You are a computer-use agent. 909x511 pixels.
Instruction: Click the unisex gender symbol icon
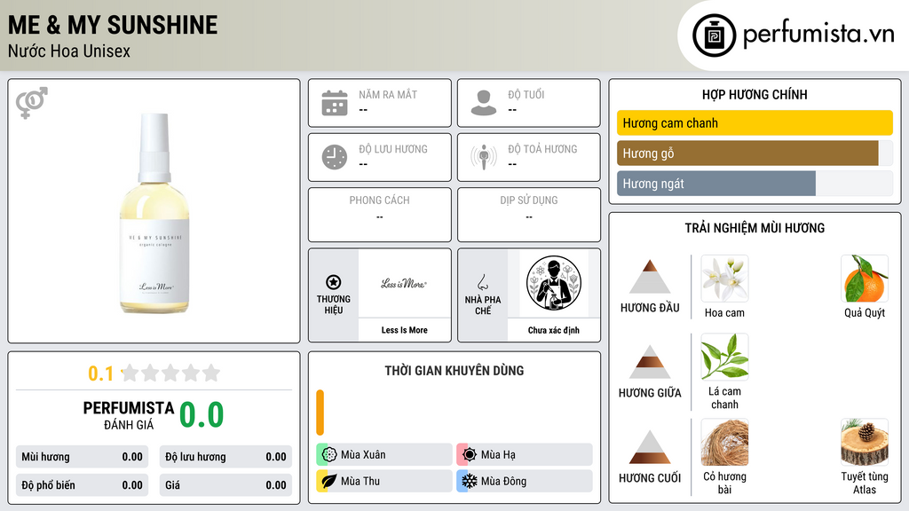click(32, 103)
